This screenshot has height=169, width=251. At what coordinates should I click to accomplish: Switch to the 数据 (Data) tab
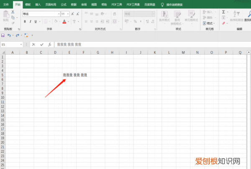[74, 5]
